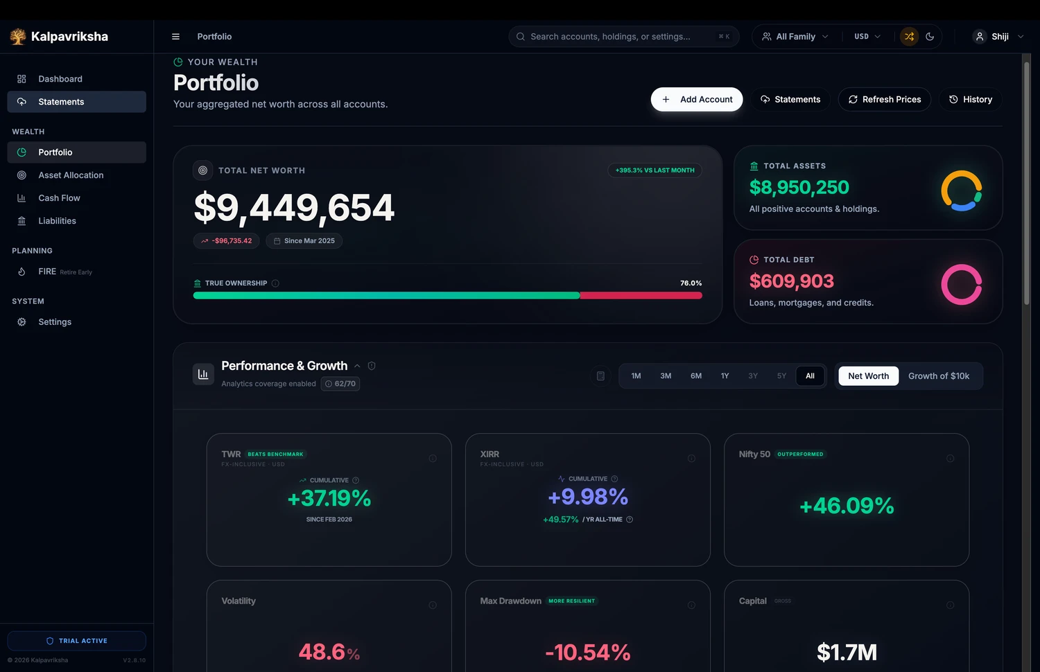
Task: Click info icon on TWR card
Action: click(x=433, y=459)
